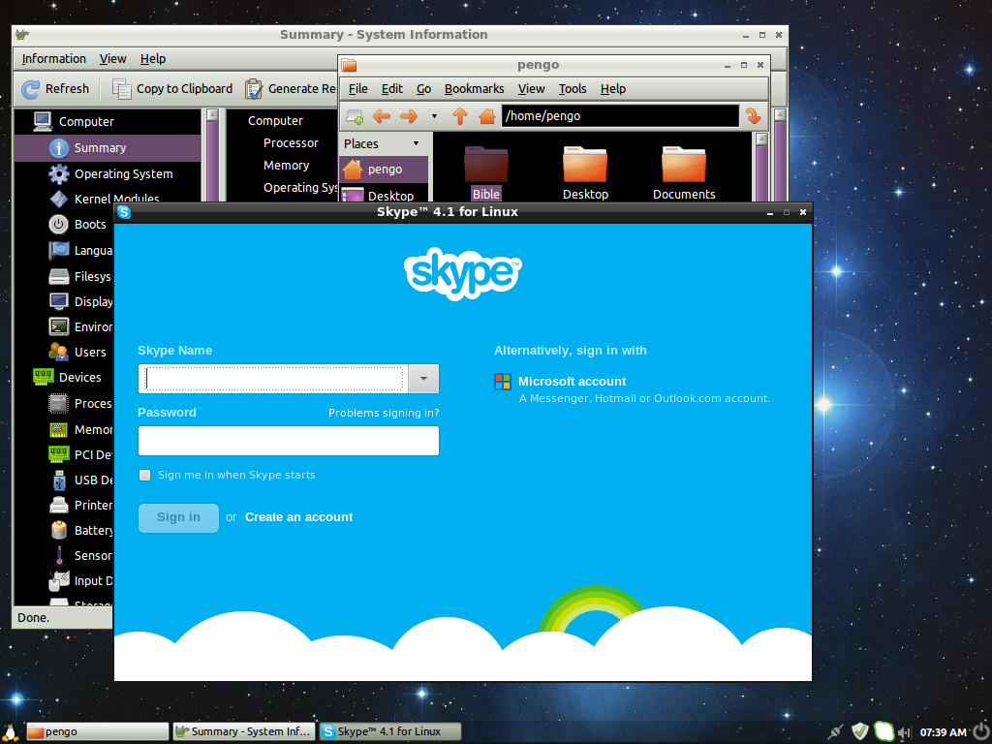
Task: Click the network connection tray icon
Action: 836,732
